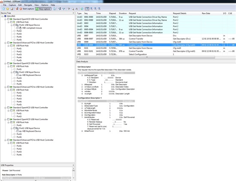Check the HID-compliant mouse checkbox
236x181 pixels.
(18, 28)
